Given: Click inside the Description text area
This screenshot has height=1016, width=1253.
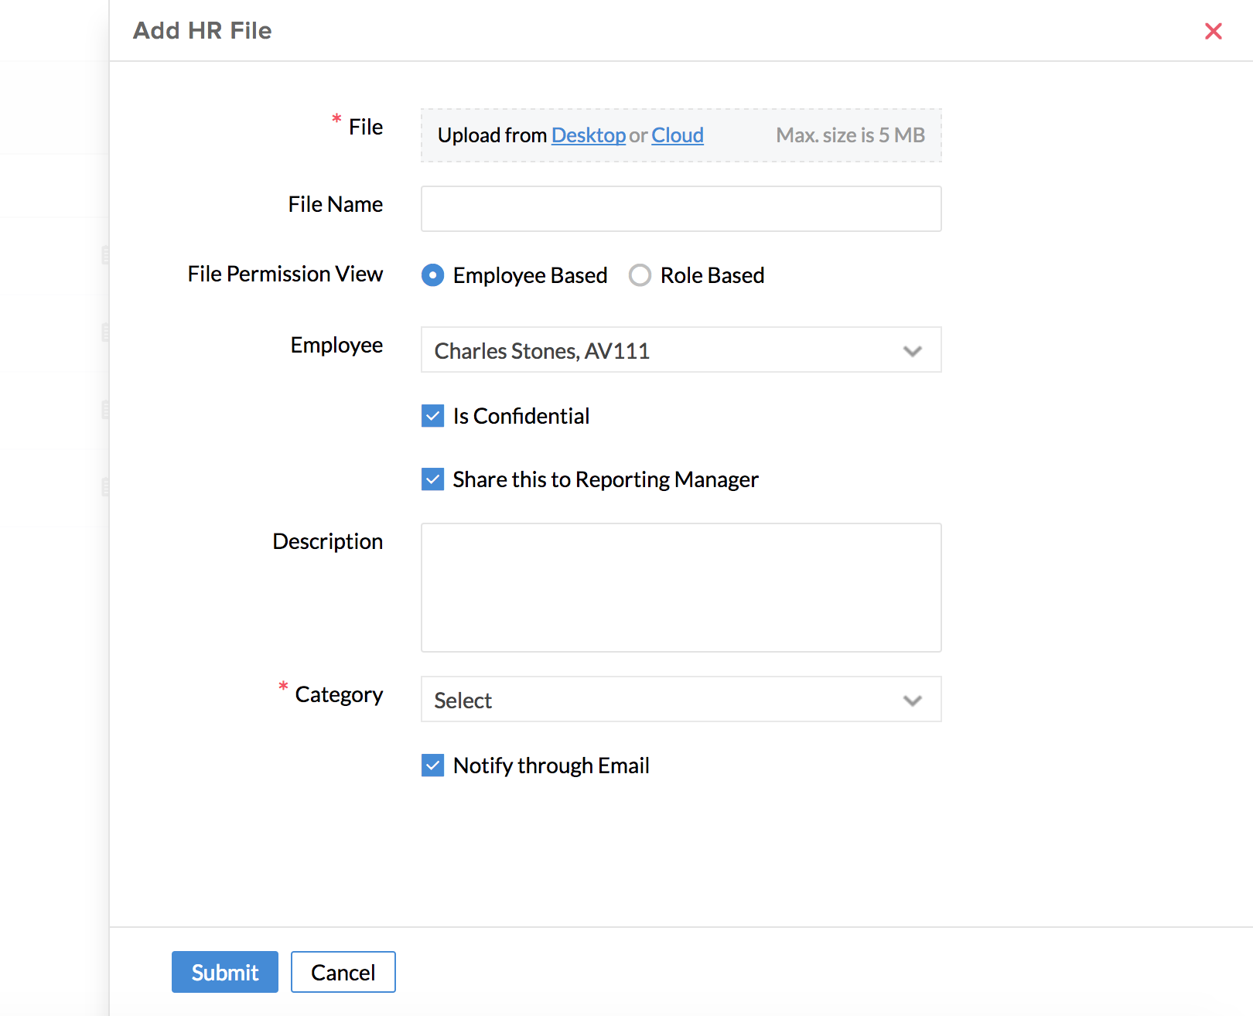Looking at the screenshot, I should pos(681,588).
